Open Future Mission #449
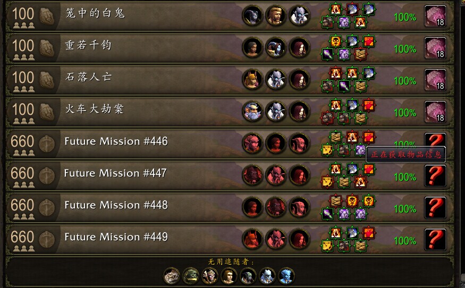Image resolution: width=465 pixels, height=288 pixels. click(229, 239)
